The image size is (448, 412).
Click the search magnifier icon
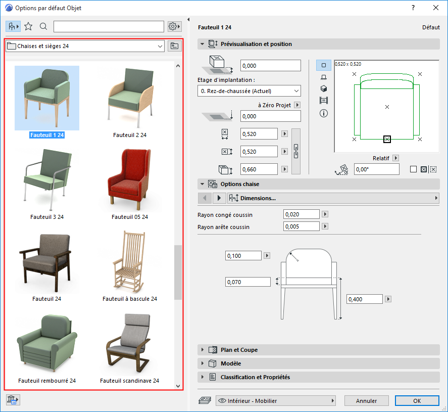coord(43,26)
